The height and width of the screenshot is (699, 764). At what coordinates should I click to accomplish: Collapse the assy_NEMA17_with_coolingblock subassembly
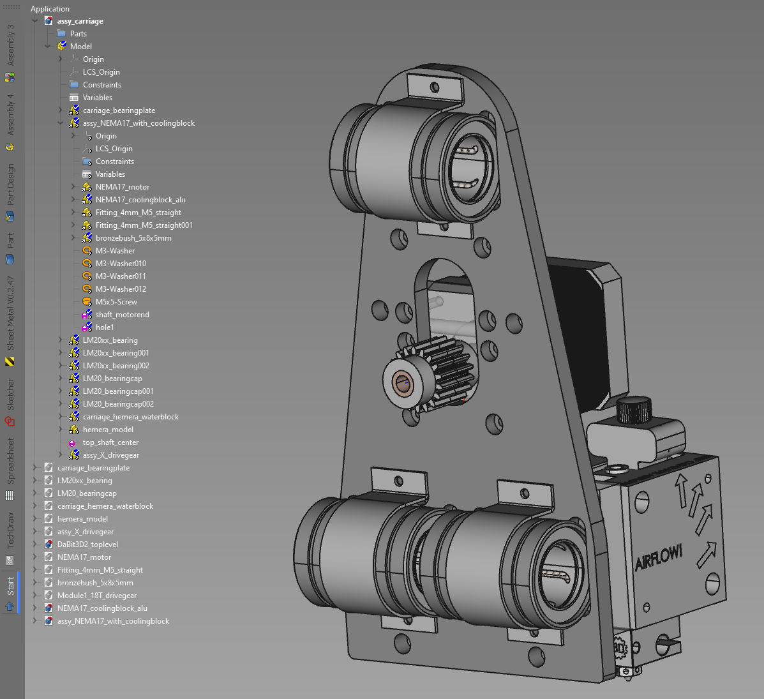point(61,123)
